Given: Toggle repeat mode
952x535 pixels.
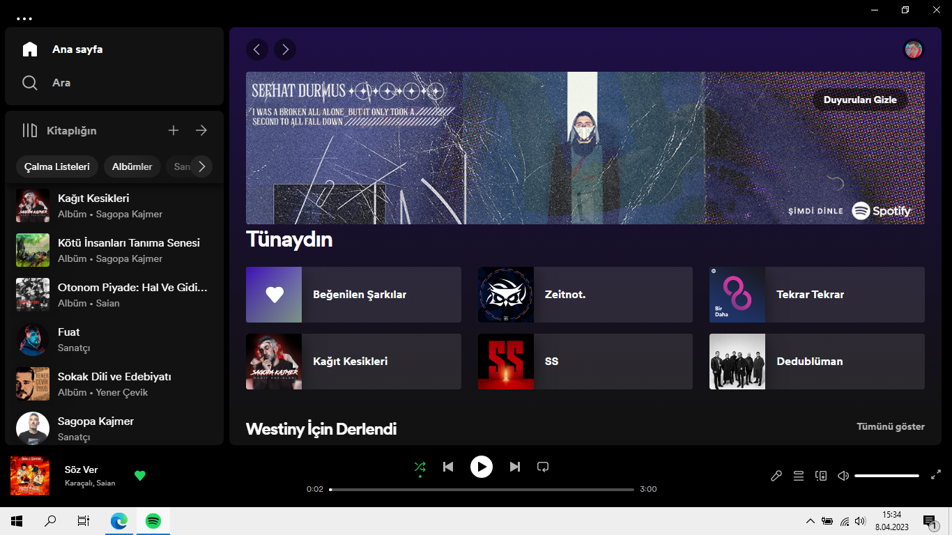Looking at the screenshot, I should click(x=544, y=467).
